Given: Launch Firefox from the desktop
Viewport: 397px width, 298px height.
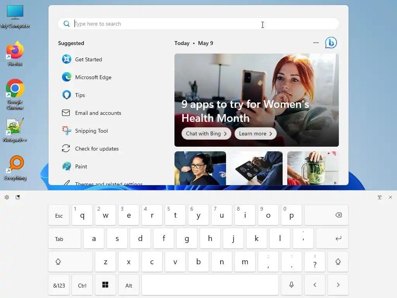Looking at the screenshot, I should point(15,54).
